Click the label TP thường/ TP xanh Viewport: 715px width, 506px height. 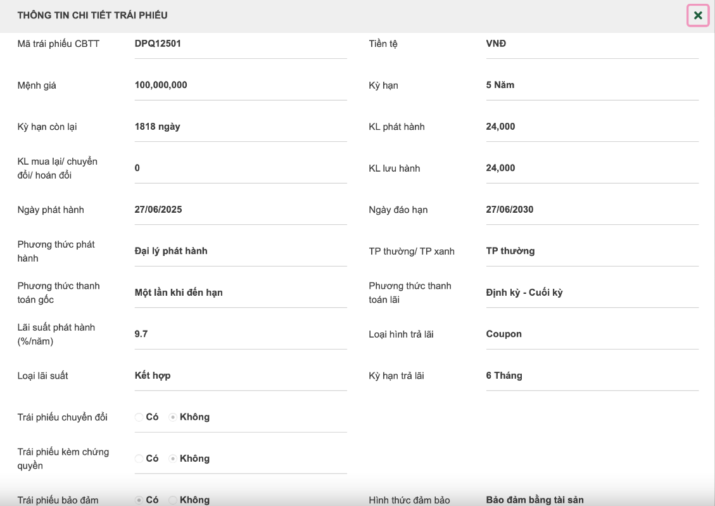[412, 251]
